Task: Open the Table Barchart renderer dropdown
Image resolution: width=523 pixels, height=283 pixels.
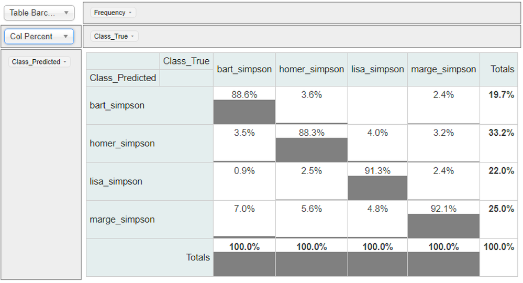Action: [39, 13]
